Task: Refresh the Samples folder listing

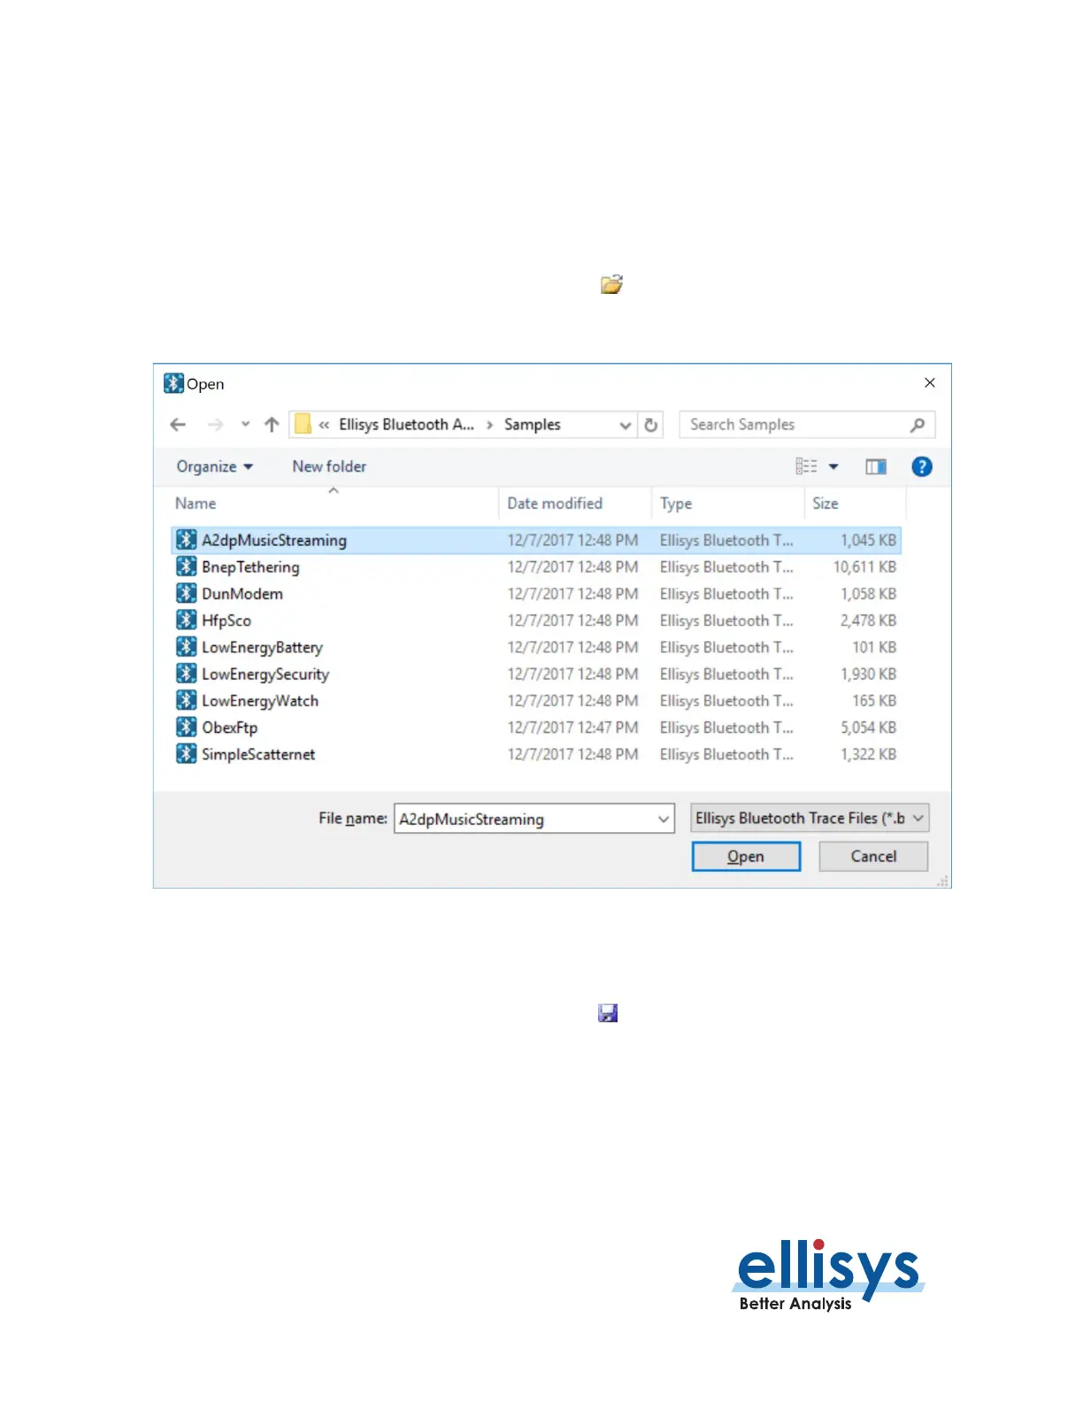Action: point(651,425)
